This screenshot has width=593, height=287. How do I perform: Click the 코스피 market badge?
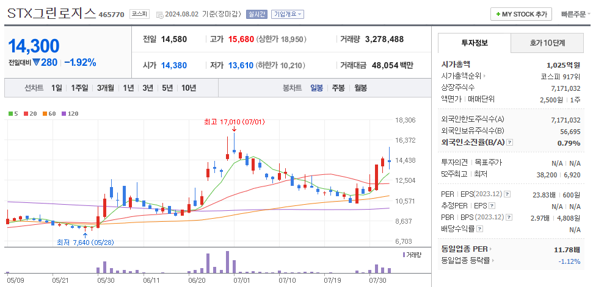(x=140, y=15)
